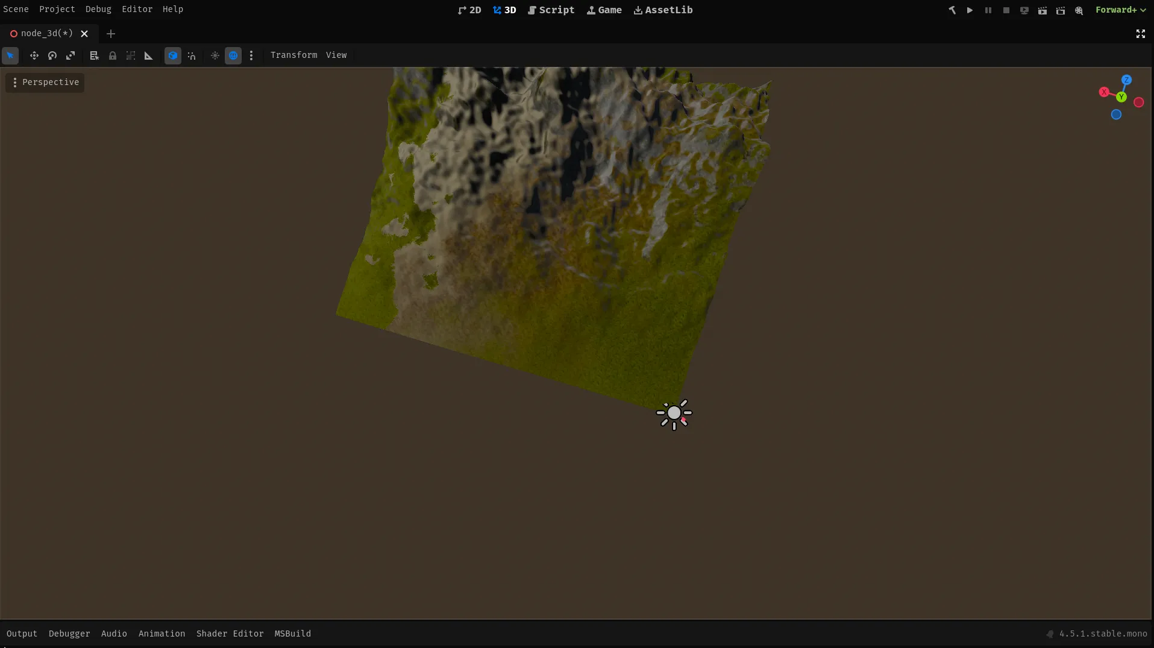Screen dimensions: 1154x648
Task: Switch to the Script workspace
Action: tap(551, 10)
